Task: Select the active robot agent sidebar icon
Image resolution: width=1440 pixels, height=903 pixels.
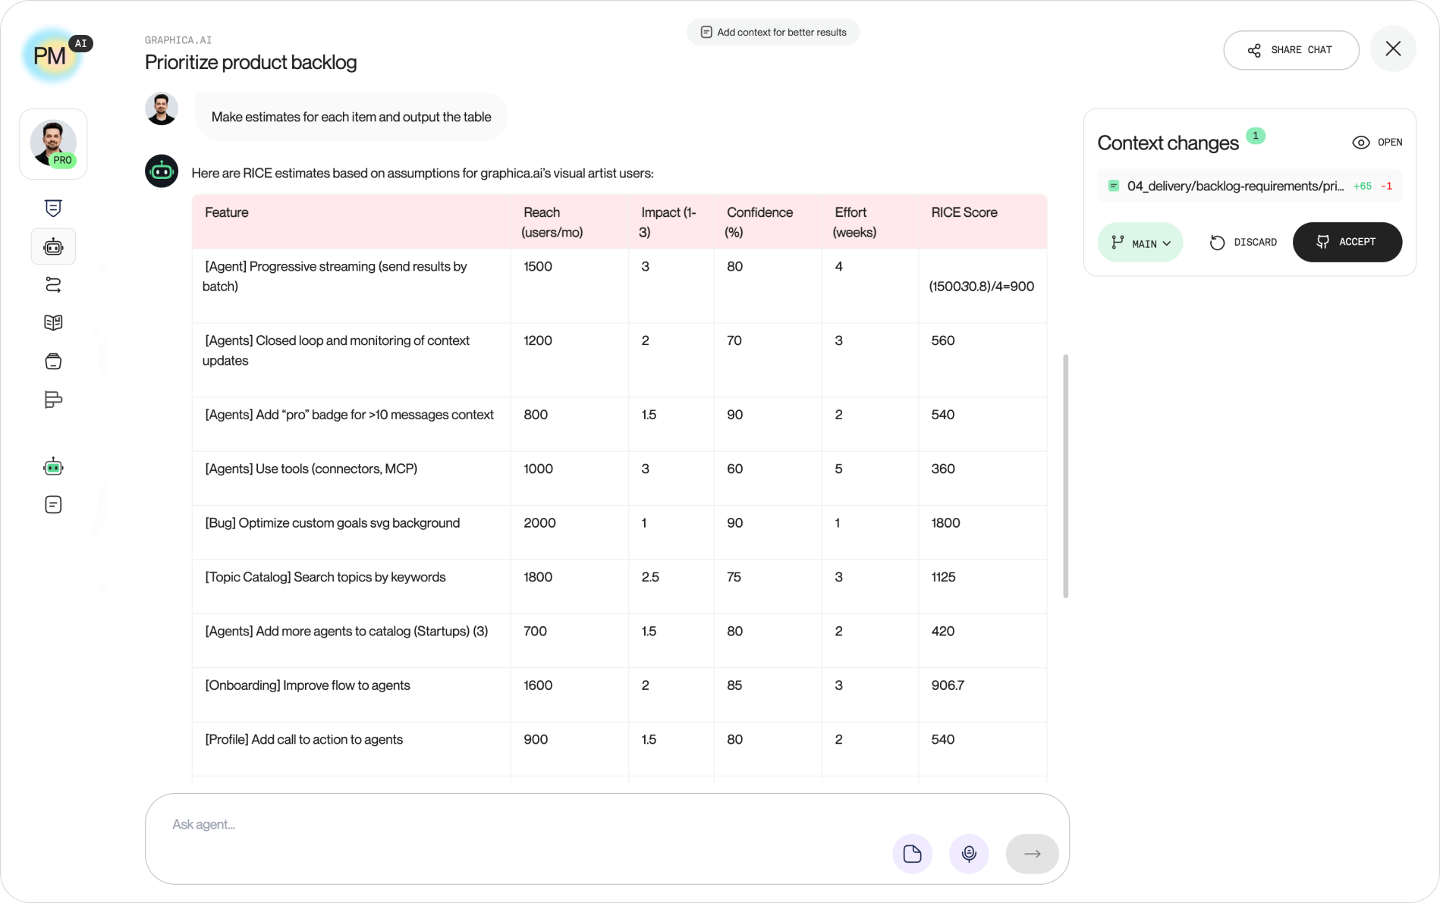Action: point(53,246)
